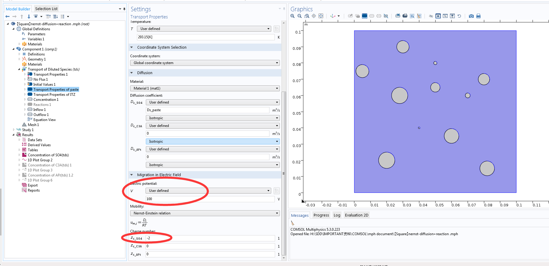Image resolution: width=549 pixels, height=266 pixels.
Task: Click the Zoom In magnifier icon
Action: coord(293,16)
